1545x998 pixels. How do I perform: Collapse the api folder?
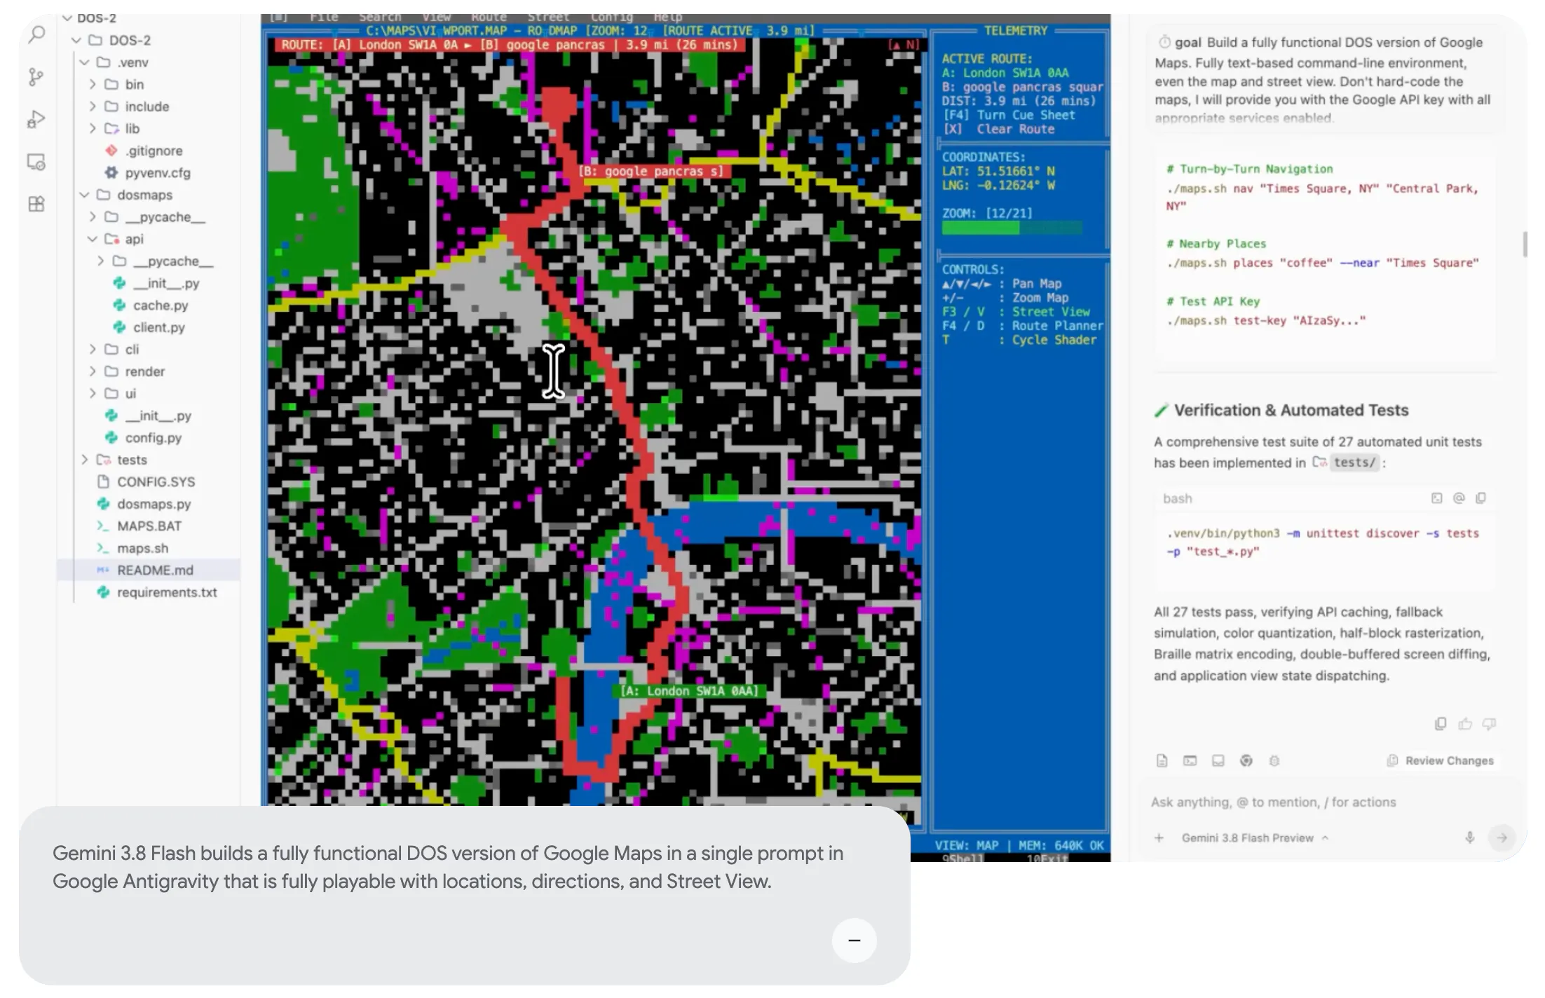93,239
